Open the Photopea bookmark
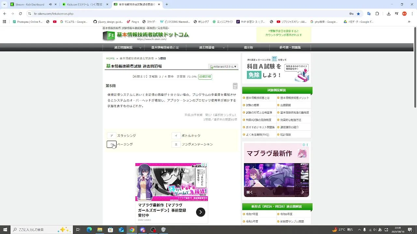This screenshot has height=234, width=417. pos(27,22)
